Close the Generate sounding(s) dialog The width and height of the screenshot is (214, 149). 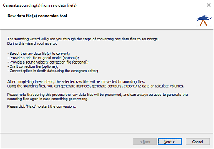tap(209, 5)
